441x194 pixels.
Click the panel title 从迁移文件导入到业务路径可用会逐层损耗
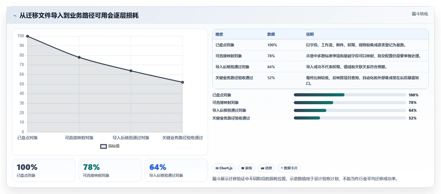coord(79,16)
